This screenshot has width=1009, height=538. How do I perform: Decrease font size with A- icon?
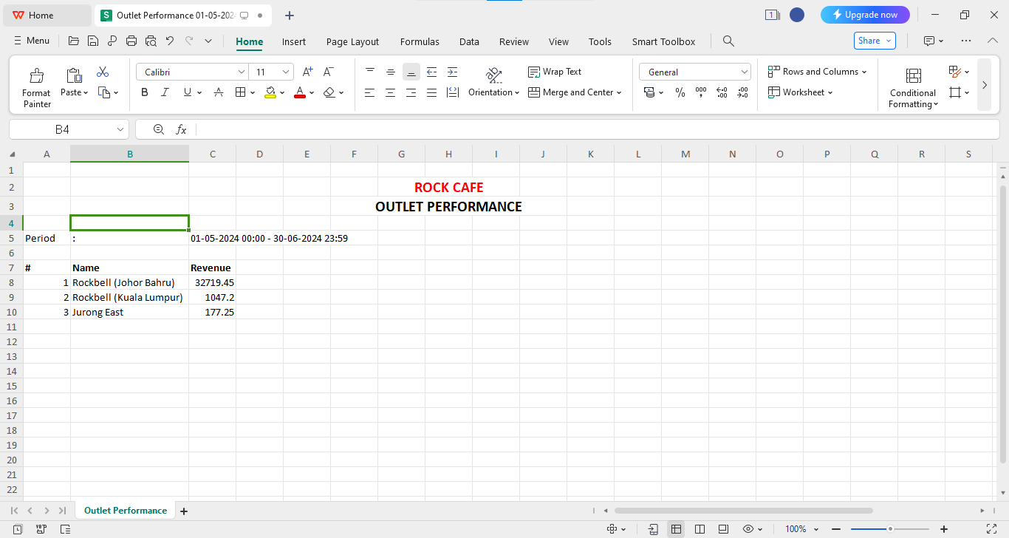click(329, 72)
